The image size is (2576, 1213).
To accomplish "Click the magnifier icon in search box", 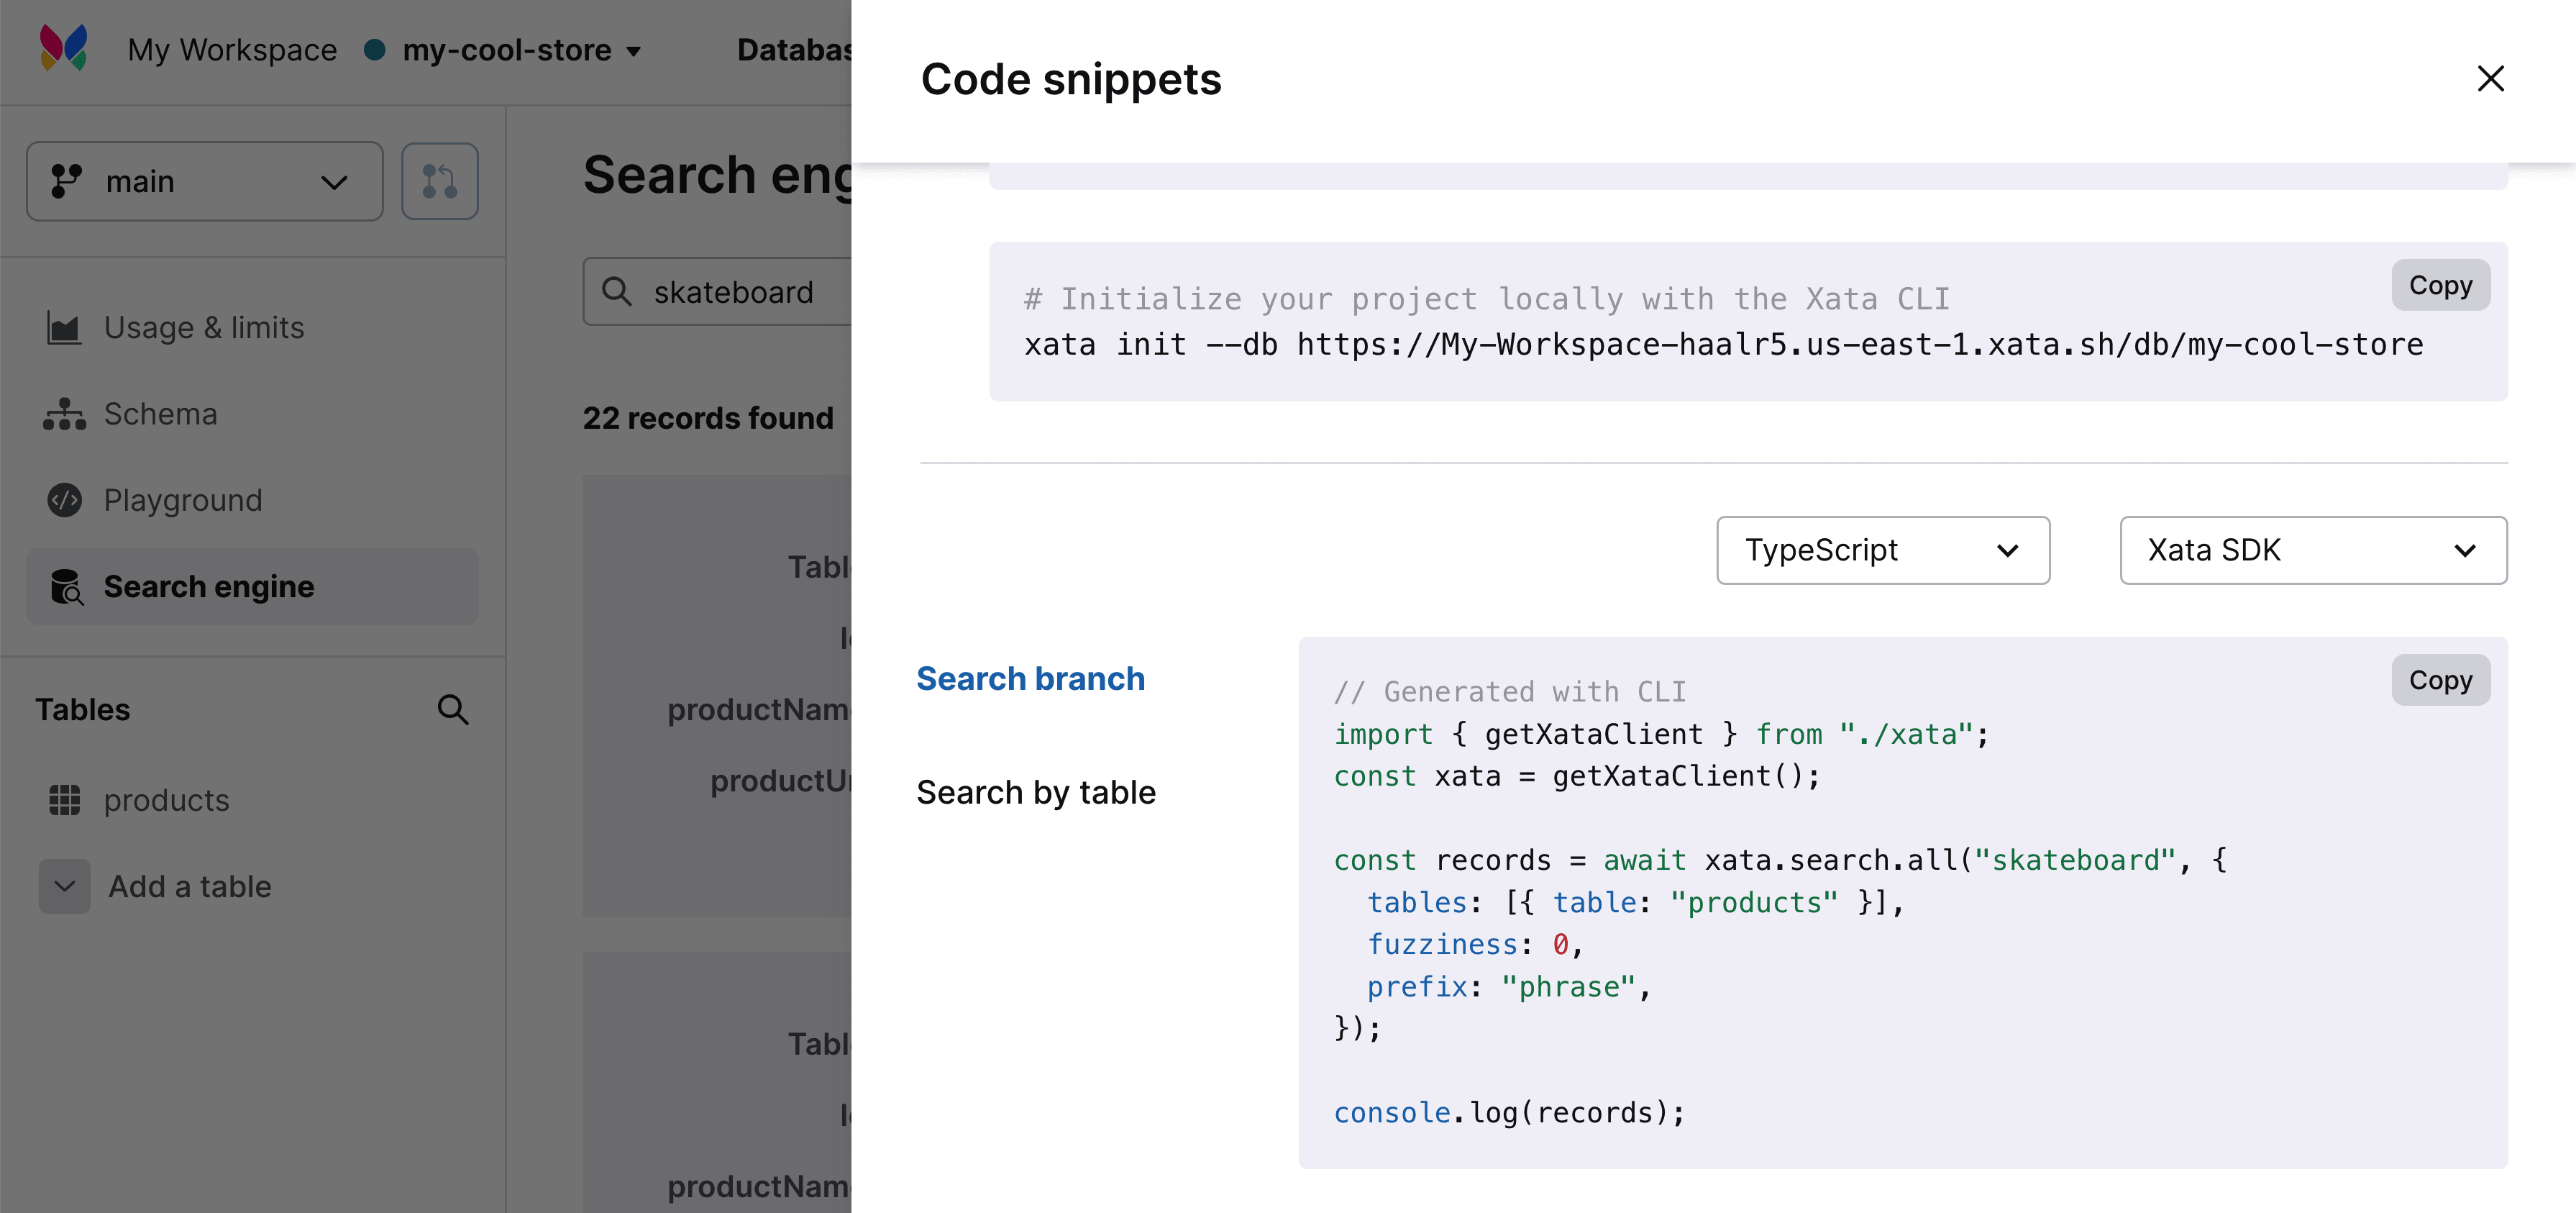I will pyautogui.click(x=616, y=291).
